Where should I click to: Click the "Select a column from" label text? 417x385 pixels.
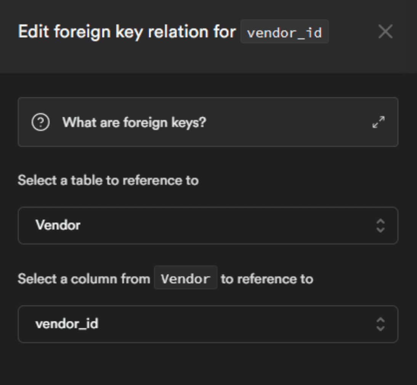click(x=84, y=278)
